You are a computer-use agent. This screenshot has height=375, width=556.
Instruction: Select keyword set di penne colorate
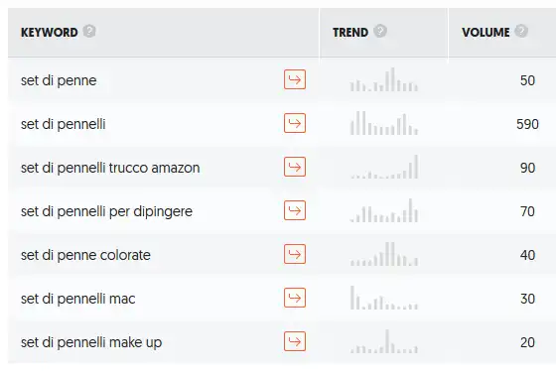[85, 255]
